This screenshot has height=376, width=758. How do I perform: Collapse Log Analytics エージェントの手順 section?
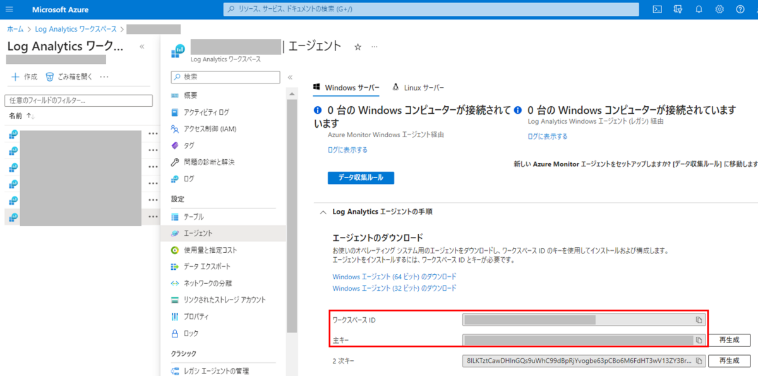tap(323, 212)
